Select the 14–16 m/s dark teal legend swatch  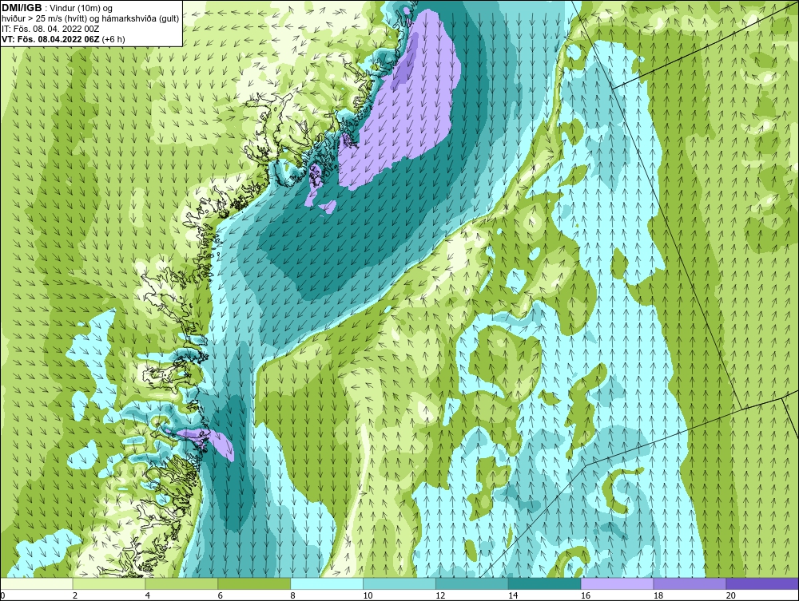pos(545,583)
